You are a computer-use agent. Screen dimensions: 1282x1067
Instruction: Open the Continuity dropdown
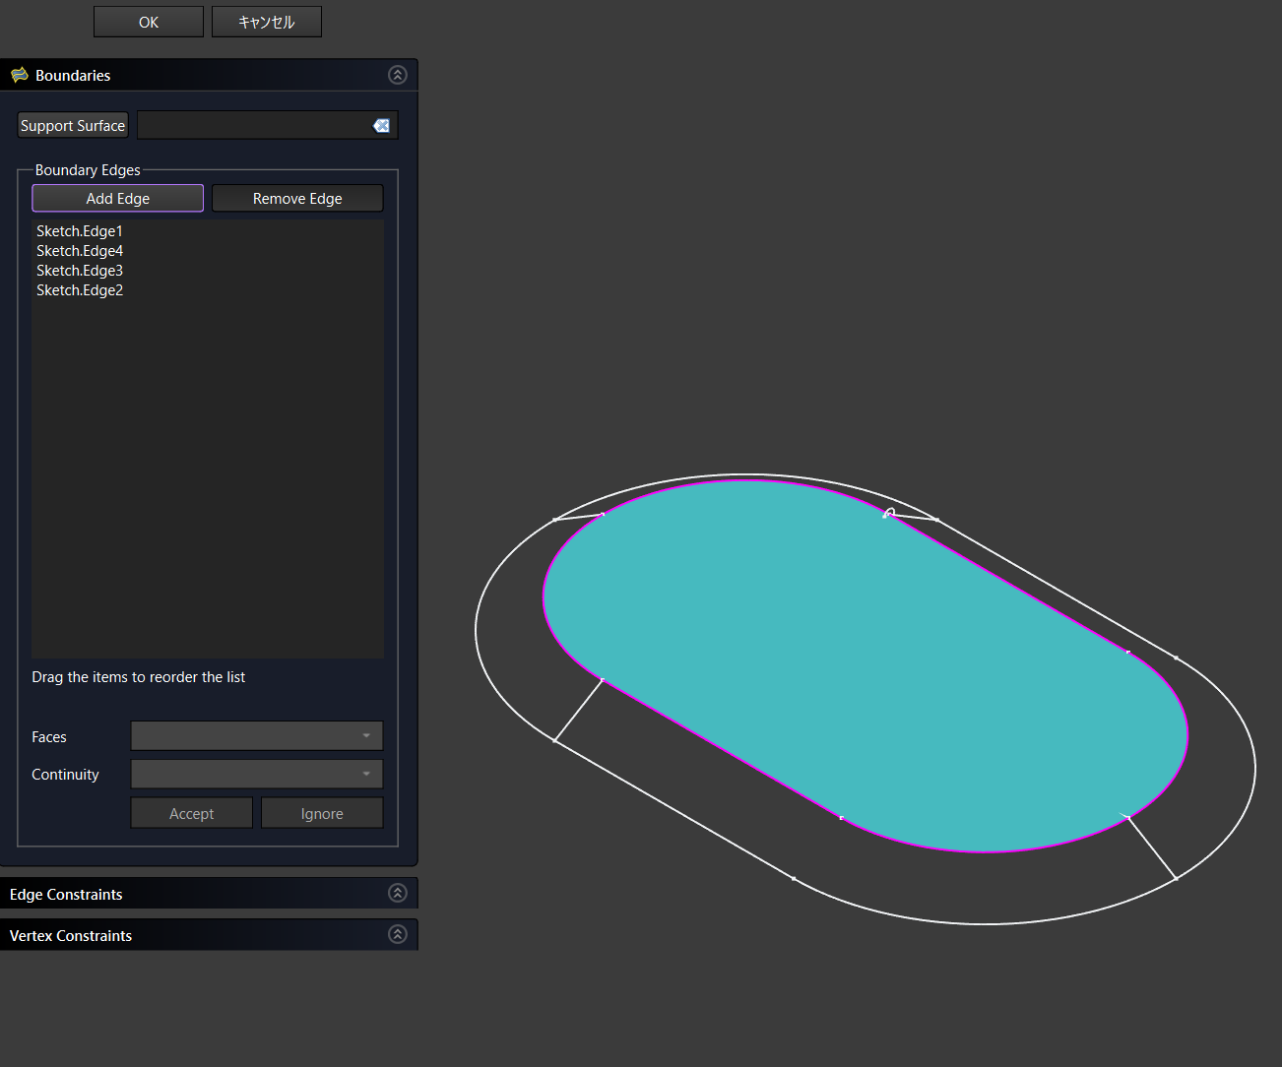pos(256,774)
